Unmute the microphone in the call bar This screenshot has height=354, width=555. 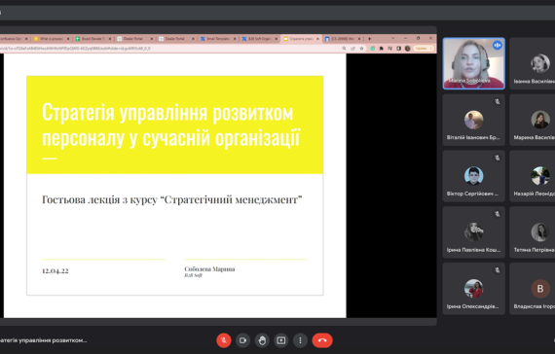tap(224, 340)
